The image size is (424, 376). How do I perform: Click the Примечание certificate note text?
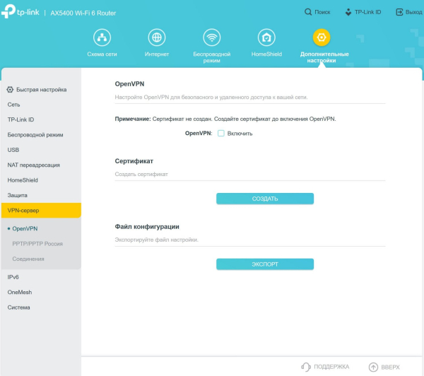225,119
